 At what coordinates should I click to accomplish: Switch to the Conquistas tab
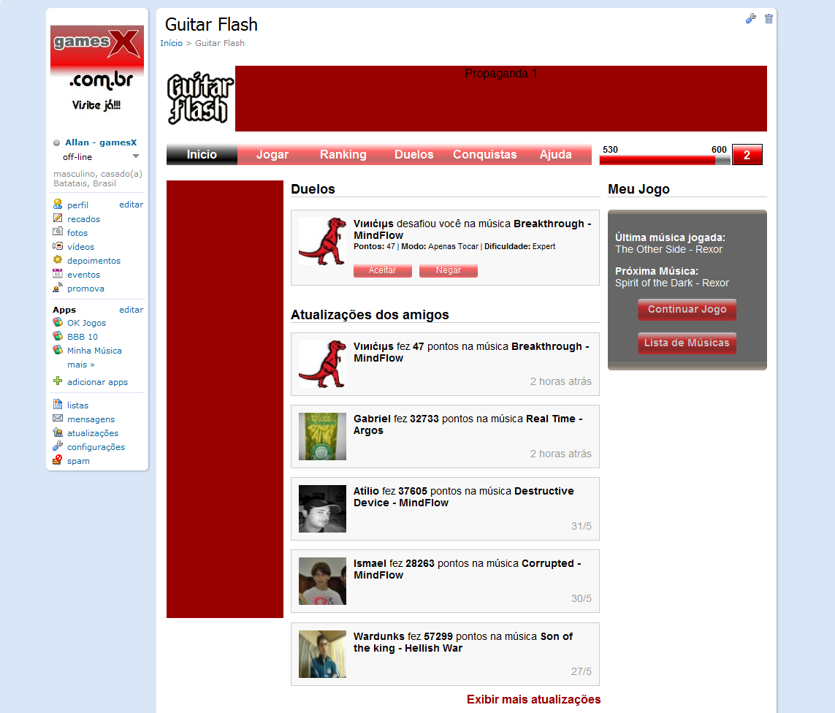(x=484, y=154)
